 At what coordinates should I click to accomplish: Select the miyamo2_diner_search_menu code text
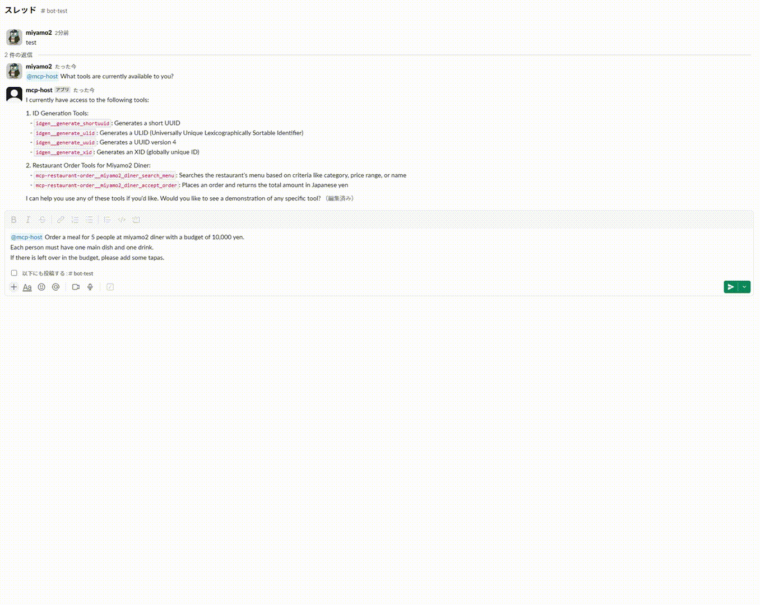[105, 176]
